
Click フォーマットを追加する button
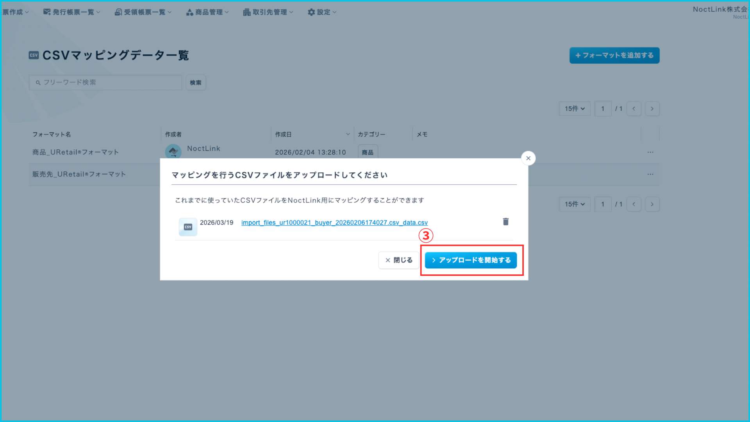614,55
